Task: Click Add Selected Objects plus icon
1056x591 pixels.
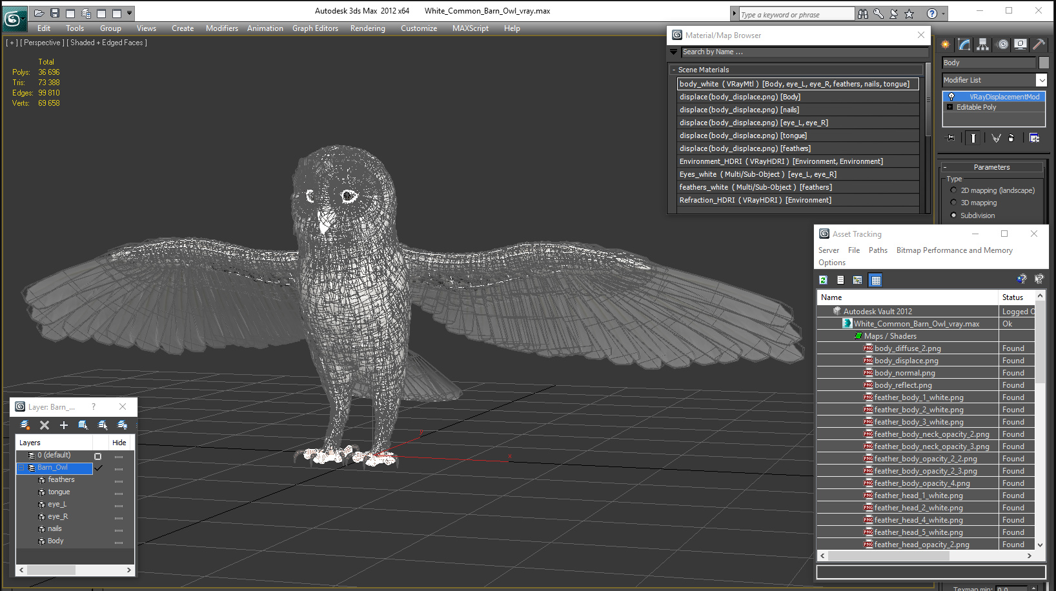Action: point(64,425)
